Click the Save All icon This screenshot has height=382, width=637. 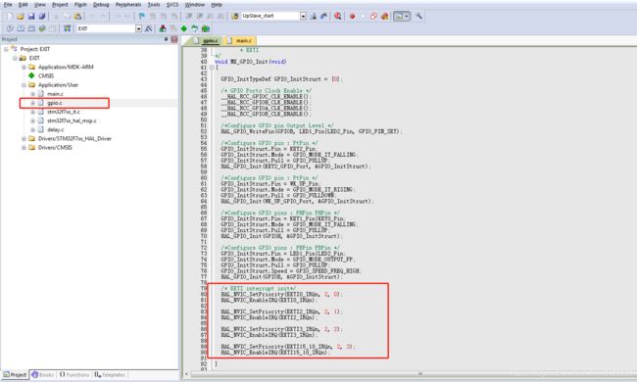coord(42,17)
